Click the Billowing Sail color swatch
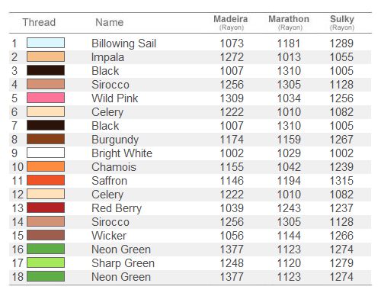This screenshot has width=381, height=293. [x=46, y=43]
